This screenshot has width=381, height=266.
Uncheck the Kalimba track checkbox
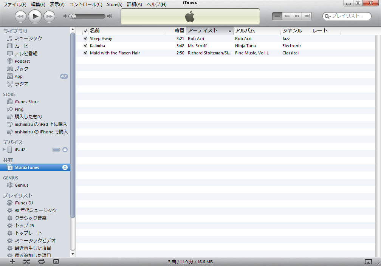tap(85, 46)
